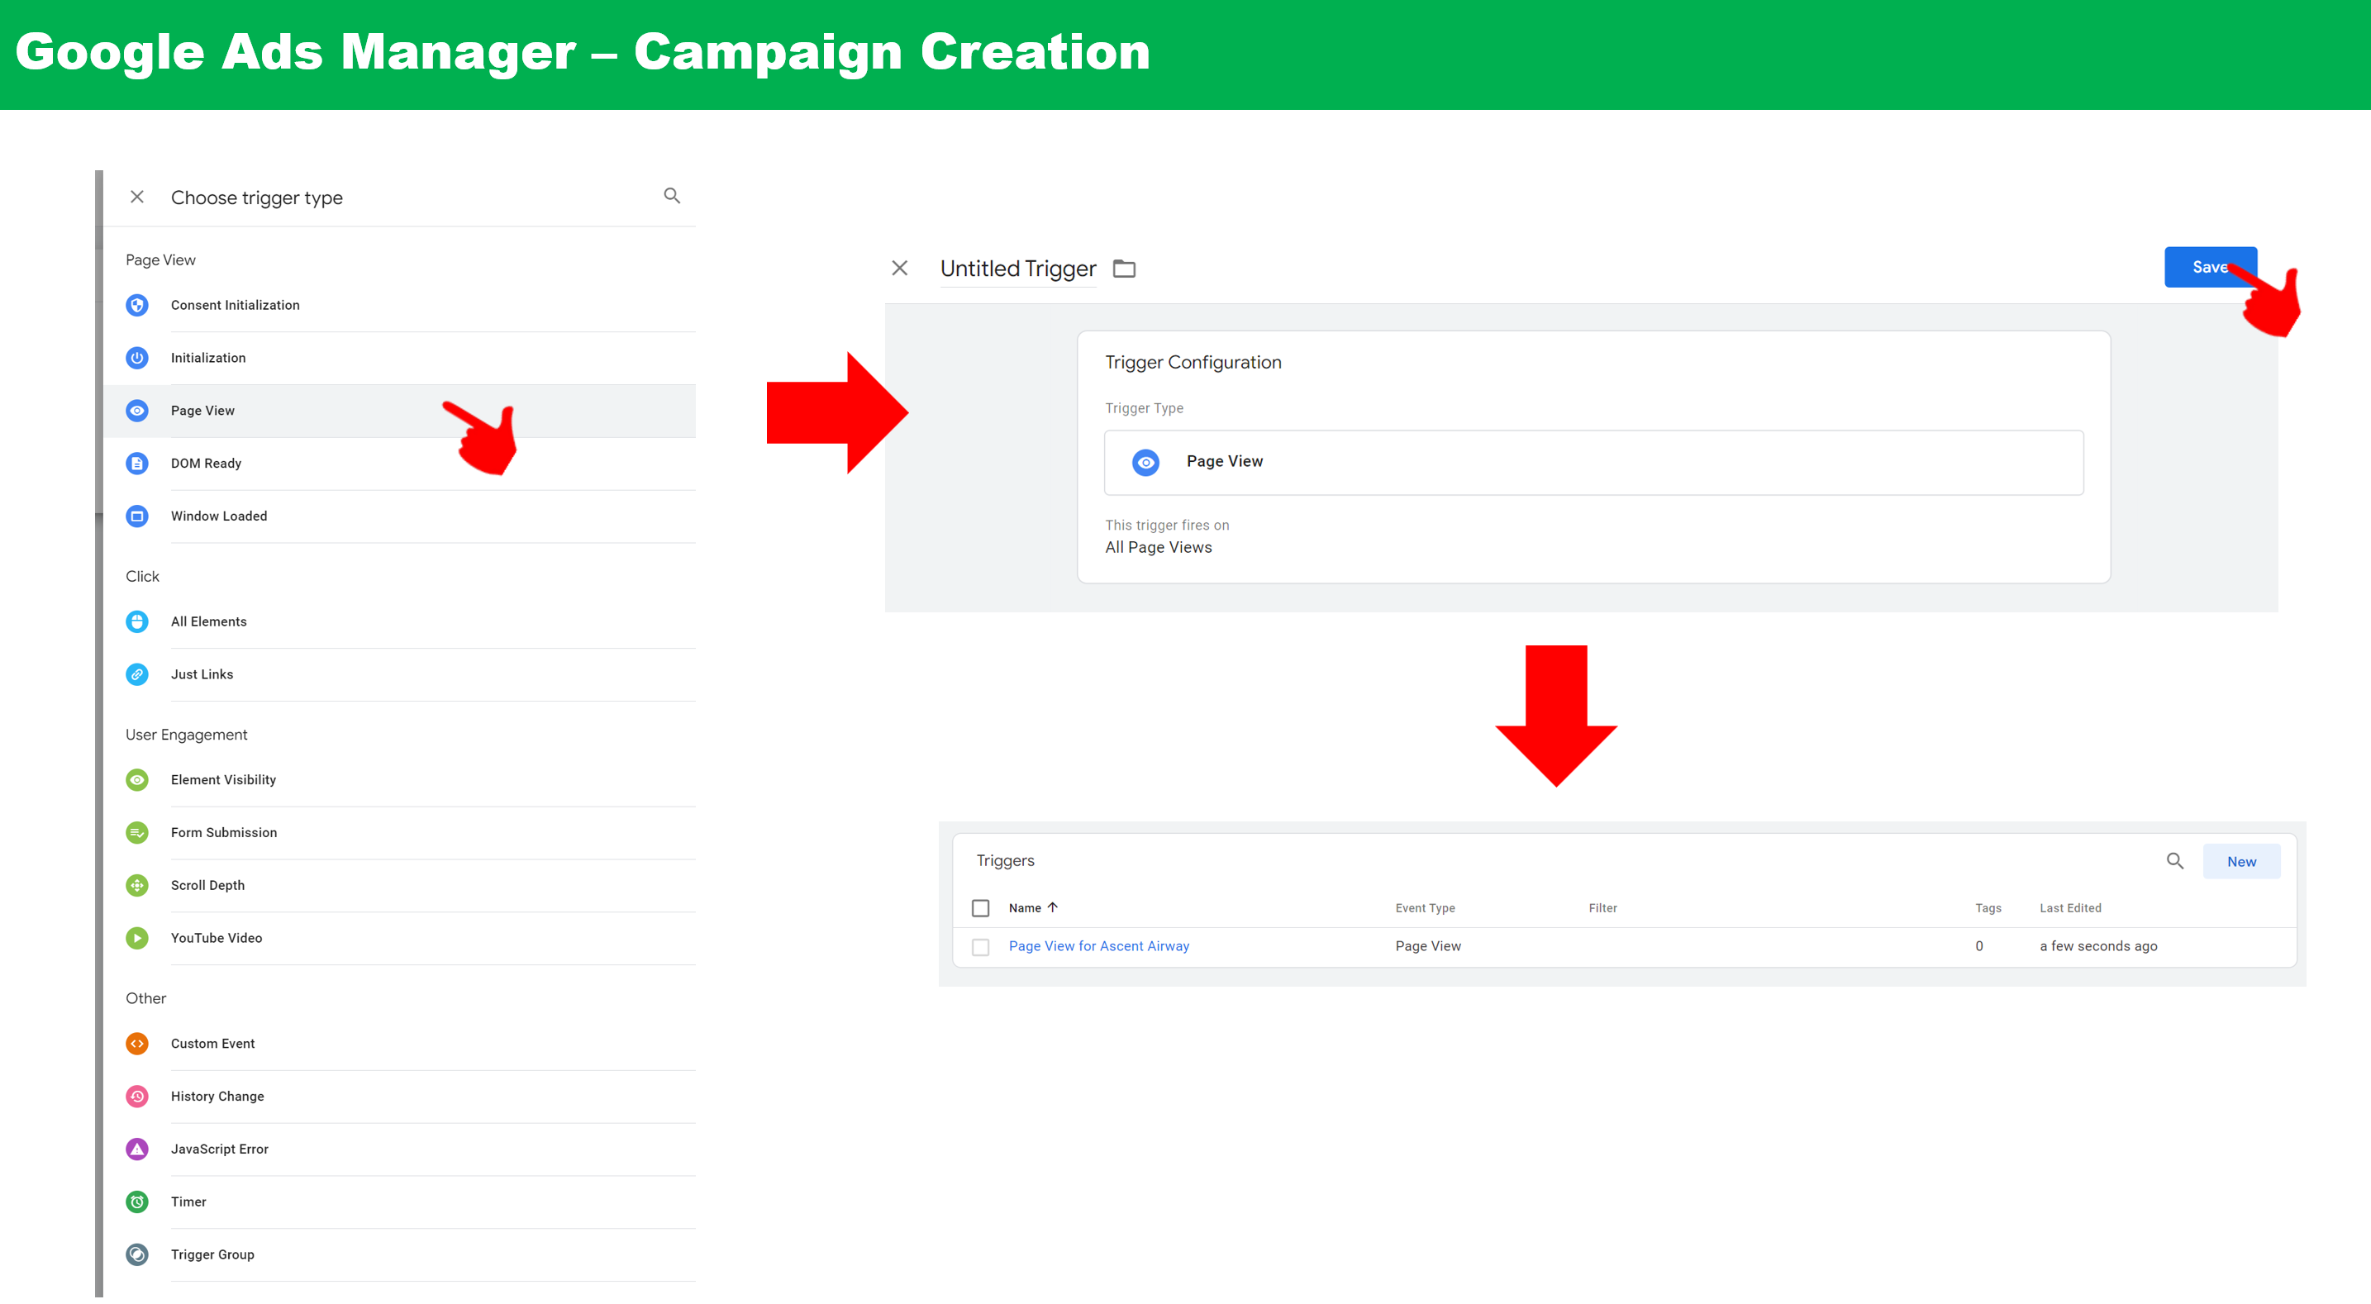Choose Form Submission from the list
The height and width of the screenshot is (1304, 2371).
(224, 833)
